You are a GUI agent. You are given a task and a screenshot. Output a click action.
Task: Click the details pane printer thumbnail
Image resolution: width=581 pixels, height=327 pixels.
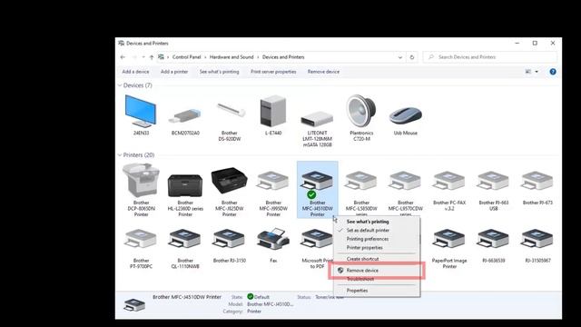134,305
